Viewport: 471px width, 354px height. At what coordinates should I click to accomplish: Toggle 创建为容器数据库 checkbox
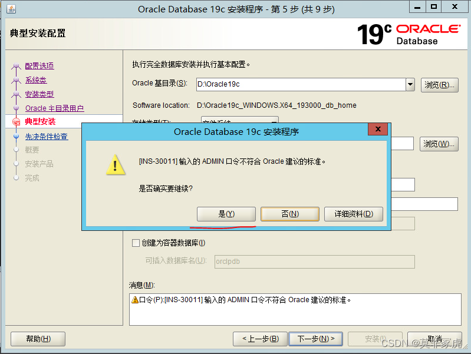tap(136, 243)
